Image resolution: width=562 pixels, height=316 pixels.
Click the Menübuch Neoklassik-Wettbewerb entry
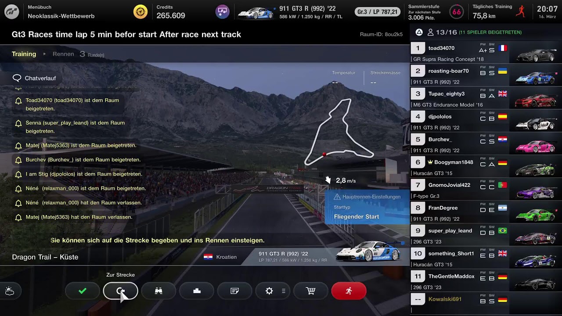[61, 12]
